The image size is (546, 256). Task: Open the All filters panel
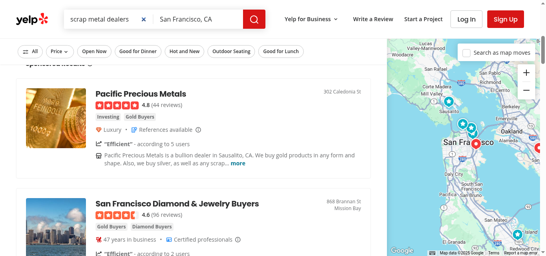(x=30, y=52)
